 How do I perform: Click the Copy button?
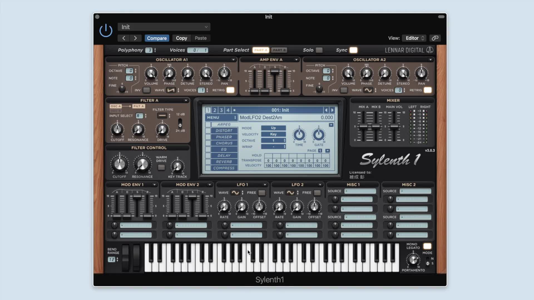(181, 38)
